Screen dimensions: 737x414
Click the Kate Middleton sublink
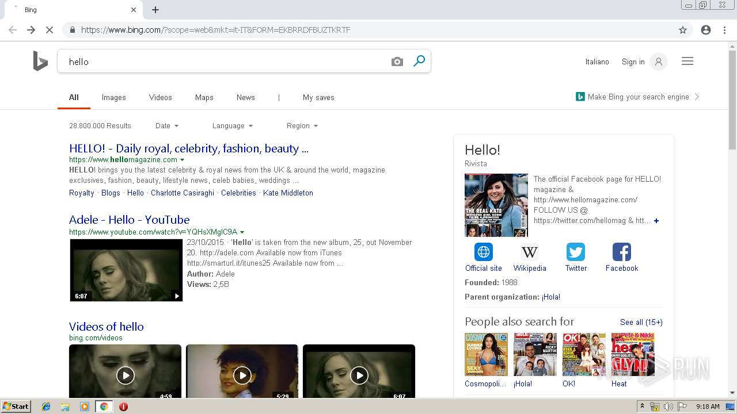click(x=288, y=193)
